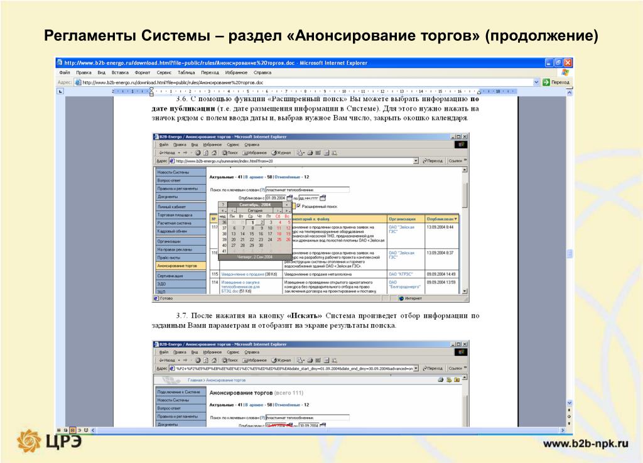643x463 pixels.
Task: Click keyword search field in upper embedded page
Action: (307, 190)
